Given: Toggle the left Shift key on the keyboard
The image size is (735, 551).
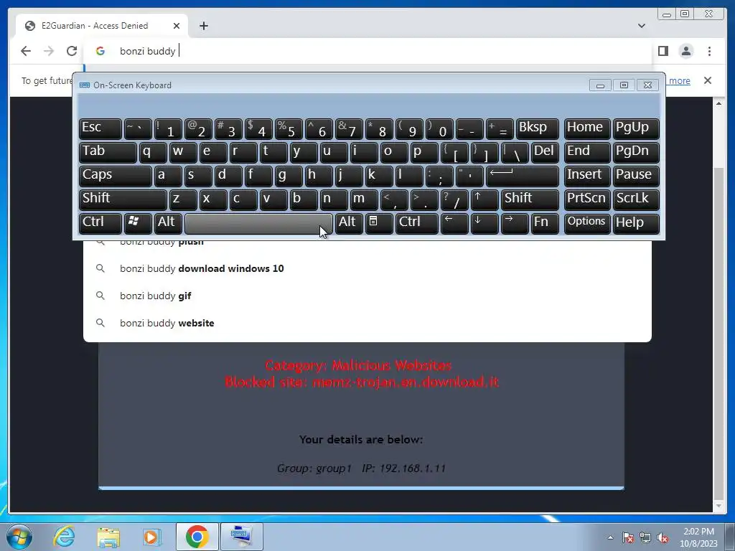Looking at the screenshot, I should 123,199.
